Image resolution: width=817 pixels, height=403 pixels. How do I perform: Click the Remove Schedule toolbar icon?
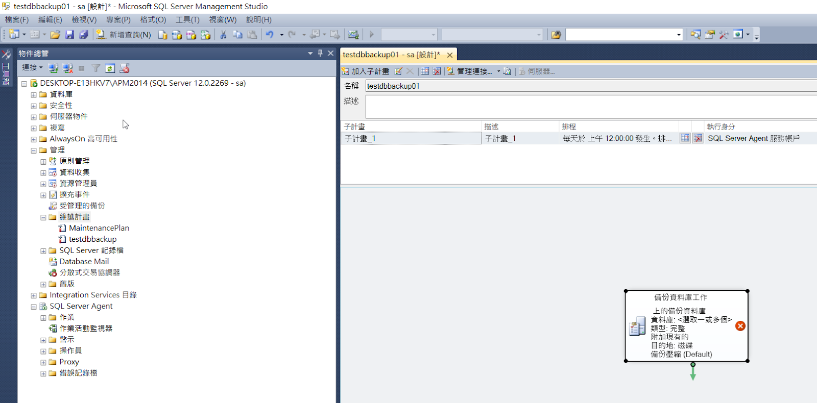pos(437,71)
